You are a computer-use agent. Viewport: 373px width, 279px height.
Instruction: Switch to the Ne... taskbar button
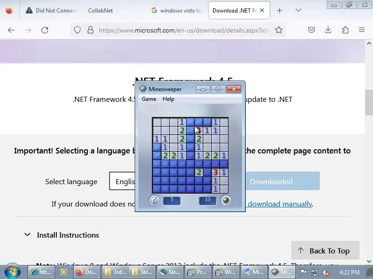click(170, 272)
